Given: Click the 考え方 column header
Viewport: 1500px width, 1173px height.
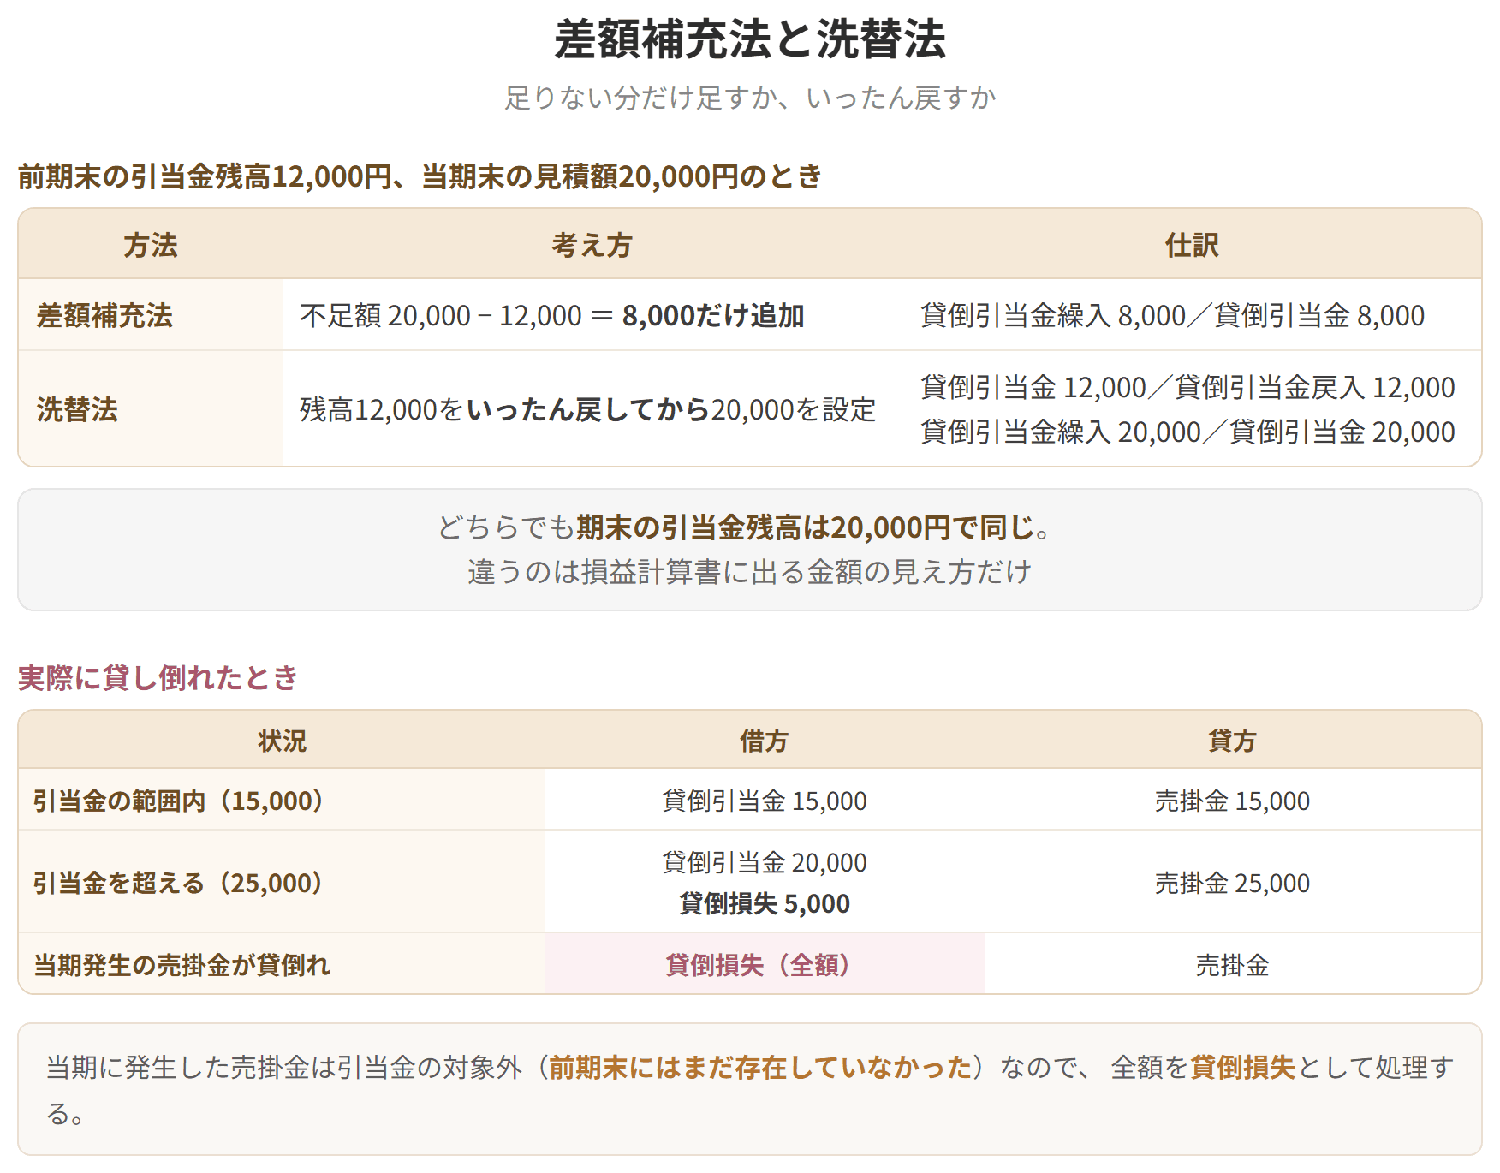Looking at the screenshot, I should pyautogui.click(x=592, y=245).
